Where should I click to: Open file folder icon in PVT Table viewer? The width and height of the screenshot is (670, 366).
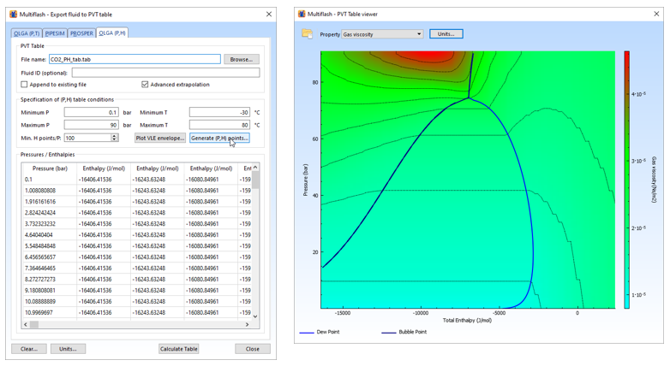(308, 33)
